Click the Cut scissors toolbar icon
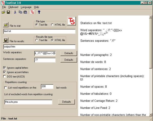 pos(15,12)
